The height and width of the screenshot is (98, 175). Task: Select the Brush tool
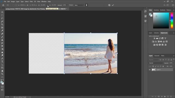coord(2,37)
